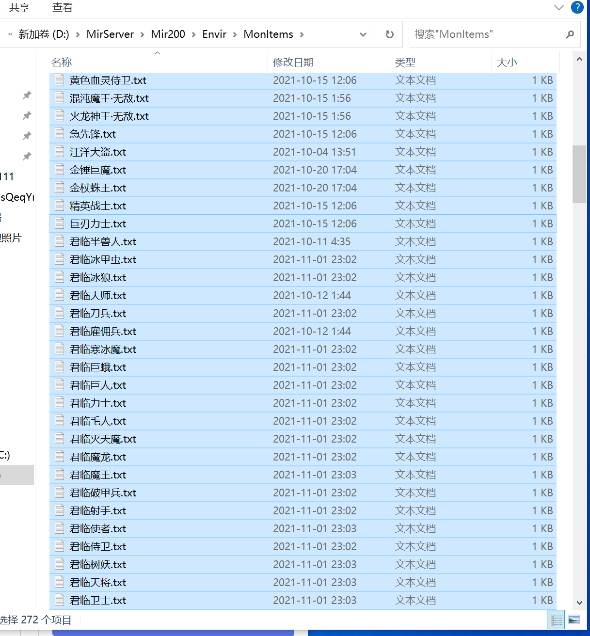Click scrollbar up arrow

point(579,59)
